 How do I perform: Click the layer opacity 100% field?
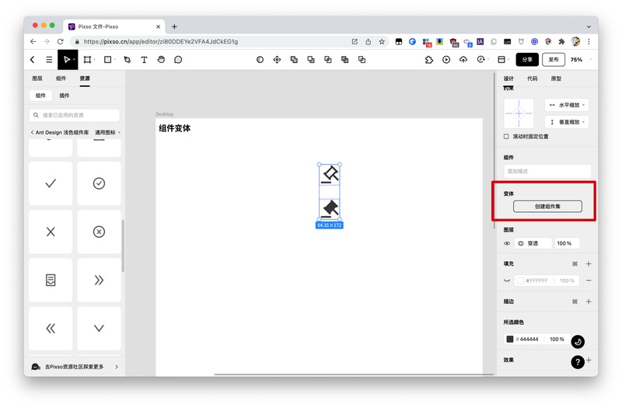point(566,243)
